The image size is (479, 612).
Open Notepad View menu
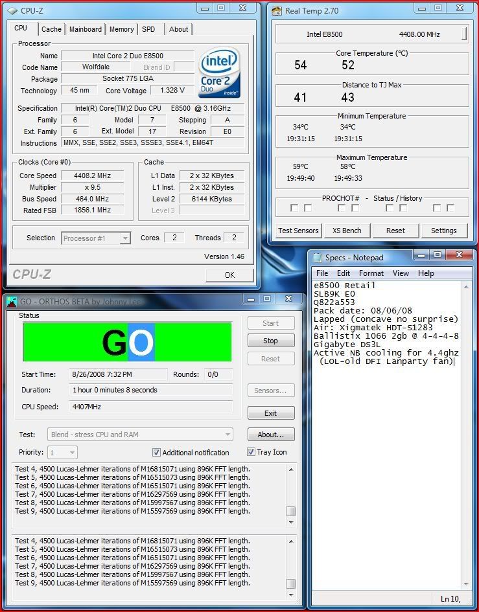pyautogui.click(x=401, y=273)
